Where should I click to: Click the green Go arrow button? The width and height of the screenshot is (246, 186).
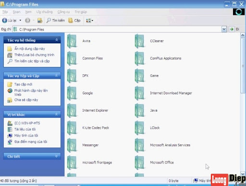tap(232, 29)
